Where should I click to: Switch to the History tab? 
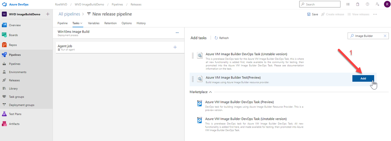(x=141, y=23)
